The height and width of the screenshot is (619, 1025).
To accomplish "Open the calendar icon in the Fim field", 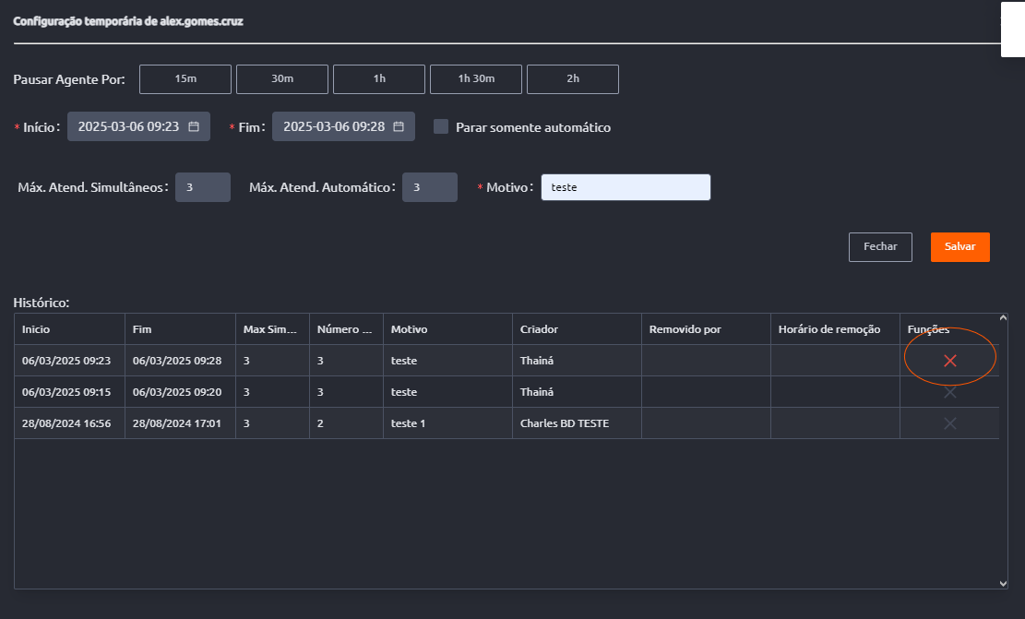I will coord(399,126).
